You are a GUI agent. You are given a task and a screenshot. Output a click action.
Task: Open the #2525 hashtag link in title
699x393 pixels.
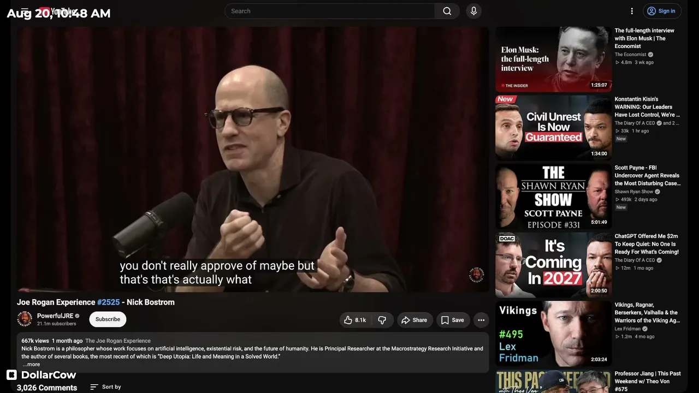click(x=108, y=302)
